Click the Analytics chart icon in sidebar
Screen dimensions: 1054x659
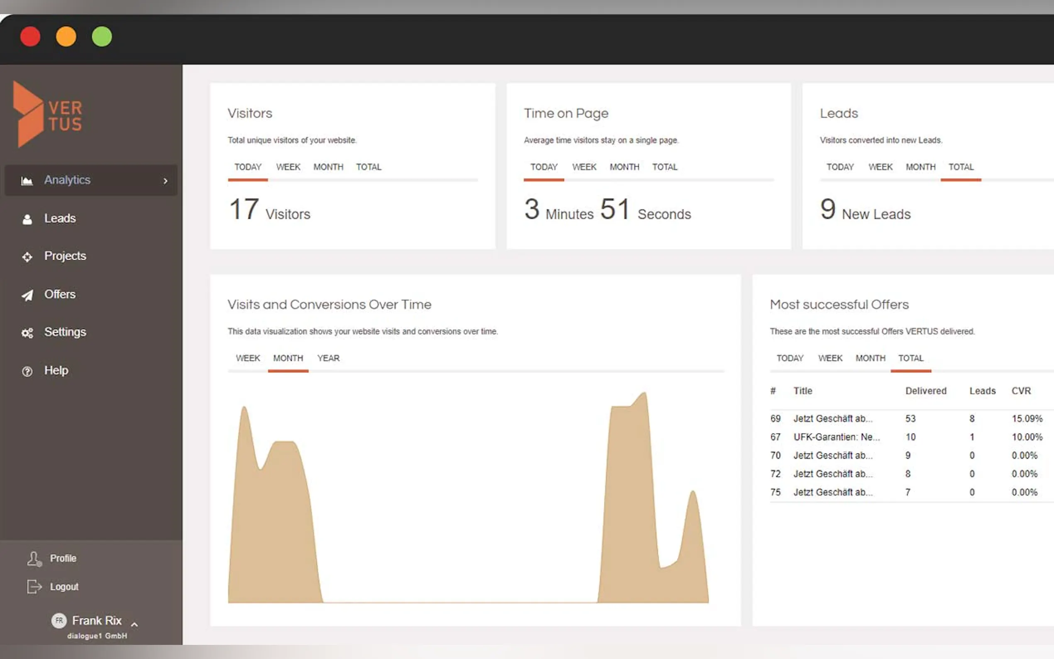(x=27, y=181)
